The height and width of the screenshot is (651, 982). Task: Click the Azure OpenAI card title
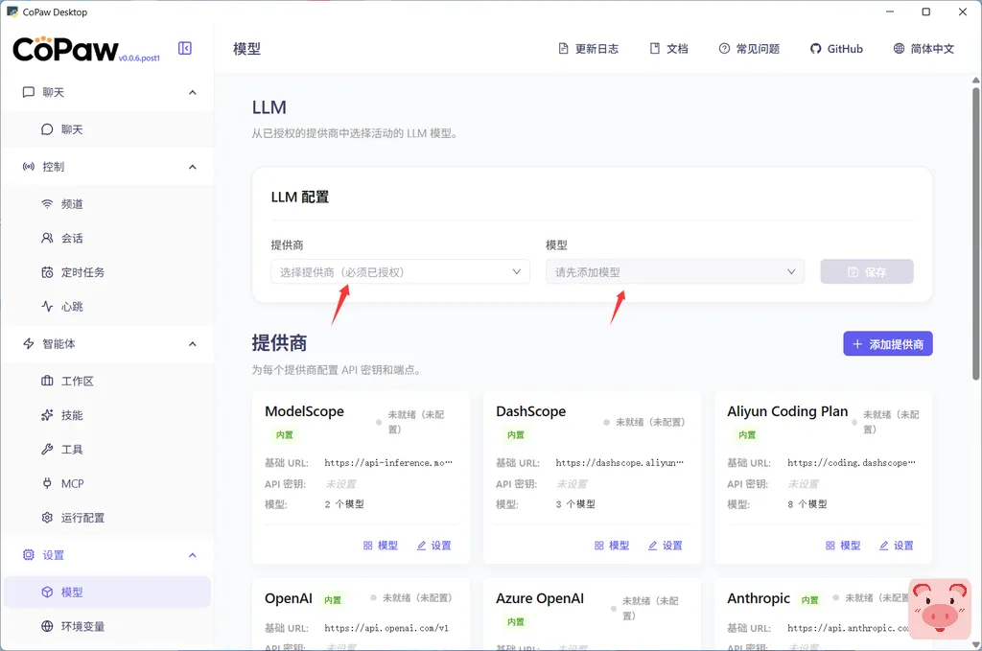540,598
